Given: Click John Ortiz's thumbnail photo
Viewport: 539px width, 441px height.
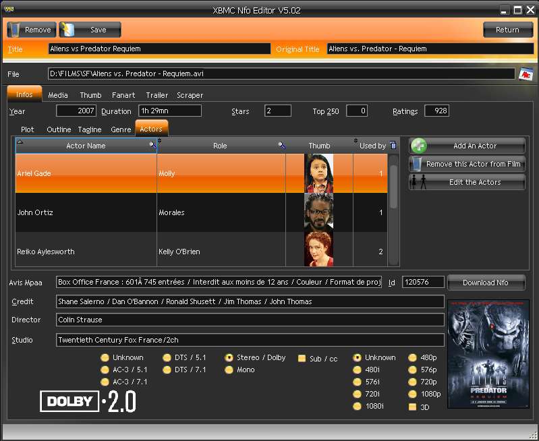Looking at the screenshot, I should 318,212.
